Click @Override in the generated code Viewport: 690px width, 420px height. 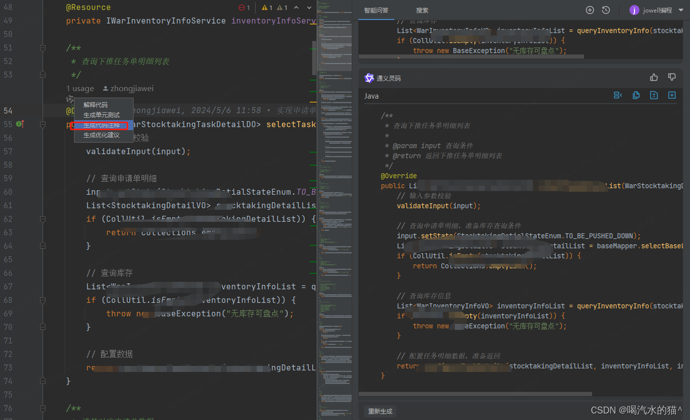coord(399,176)
